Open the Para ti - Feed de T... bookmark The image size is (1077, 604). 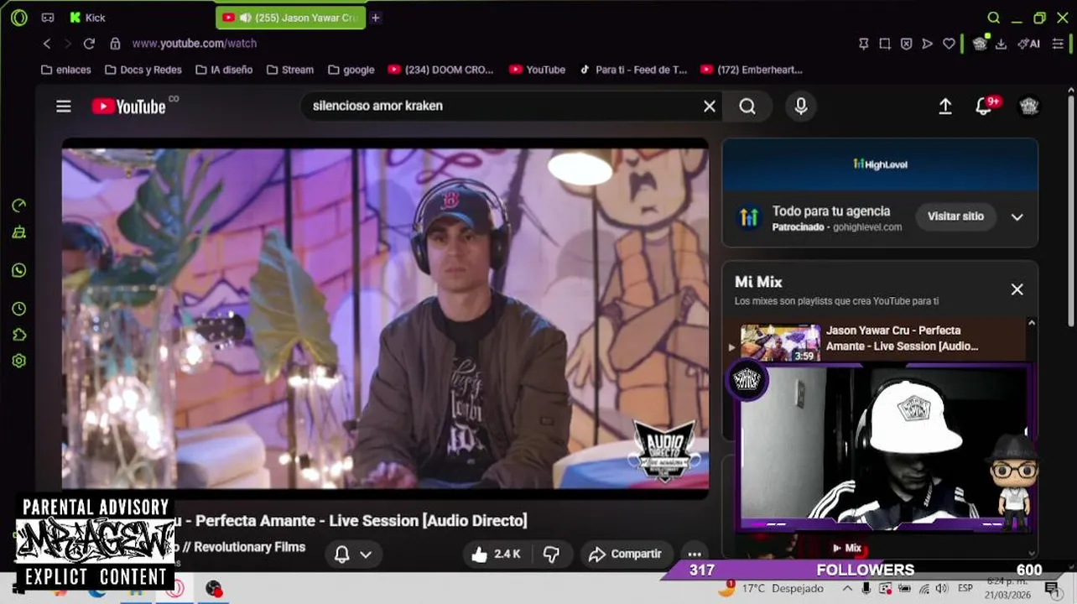pyautogui.click(x=632, y=70)
